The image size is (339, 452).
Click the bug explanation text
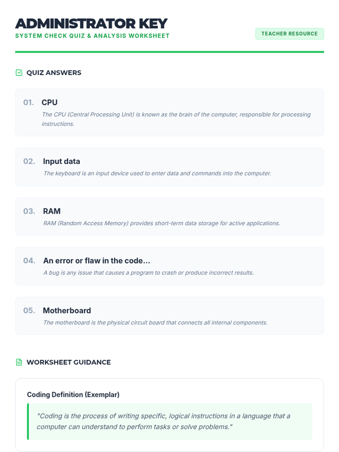(x=148, y=273)
